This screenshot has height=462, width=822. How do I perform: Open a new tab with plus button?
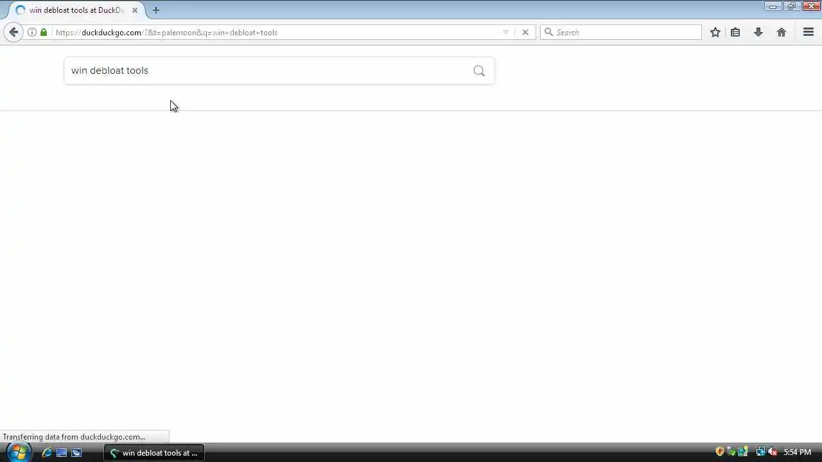click(156, 10)
